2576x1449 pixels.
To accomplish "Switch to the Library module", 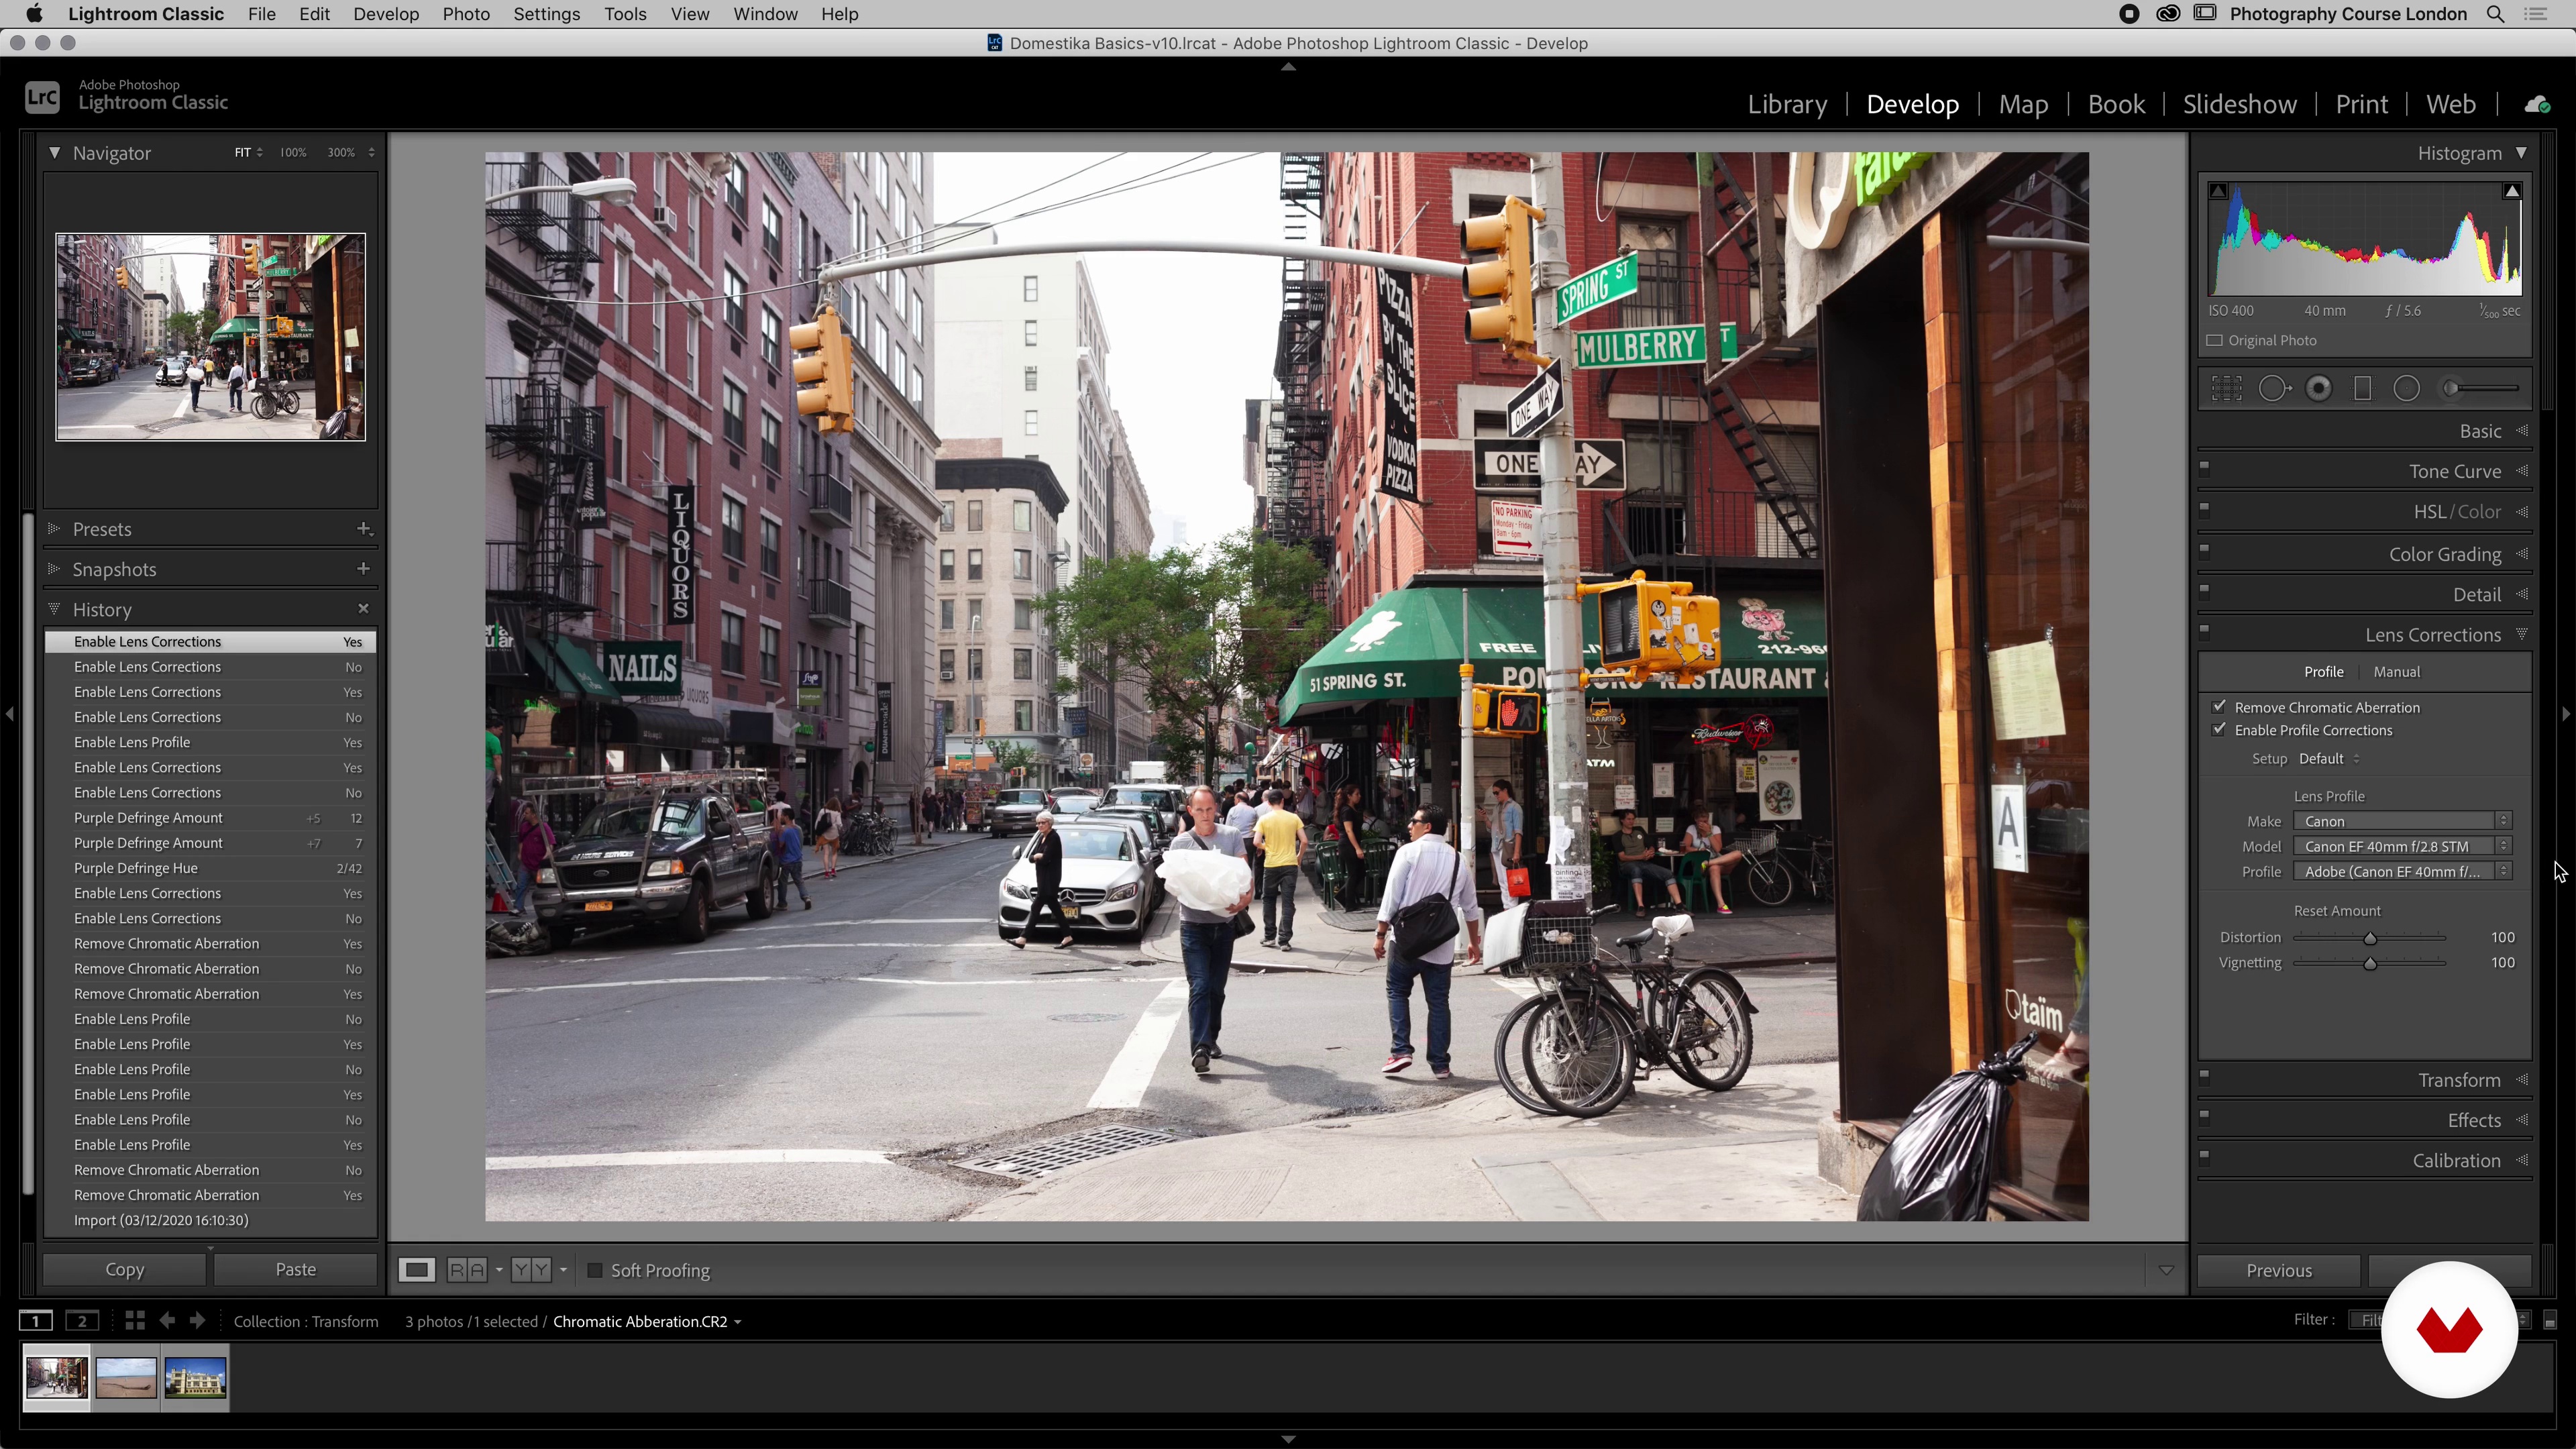I will click(x=1787, y=104).
